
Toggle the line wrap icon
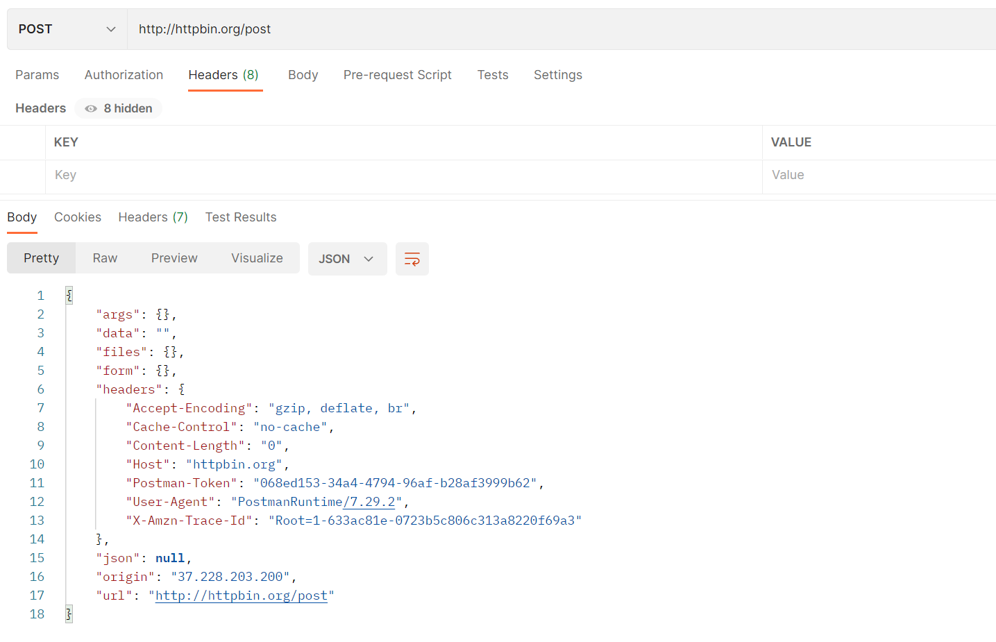coord(412,259)
